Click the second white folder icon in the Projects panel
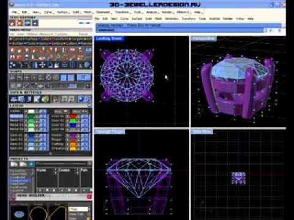The width and height of the screenshot is (294, 220). (x=23, y=164)
